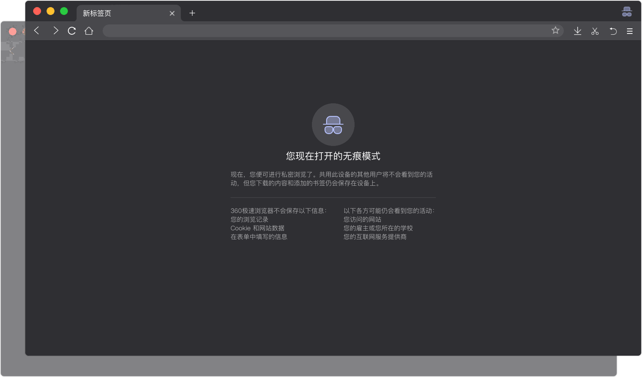Click the incognito hat and glasses logo
Viewport: 642px width, 377px height.
pos(333,125)
